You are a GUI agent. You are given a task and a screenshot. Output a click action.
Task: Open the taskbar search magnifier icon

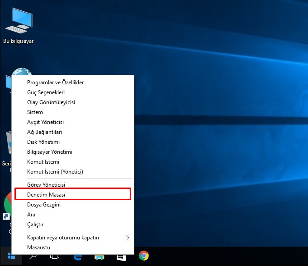pyautogui.click(x=33, y=256)
